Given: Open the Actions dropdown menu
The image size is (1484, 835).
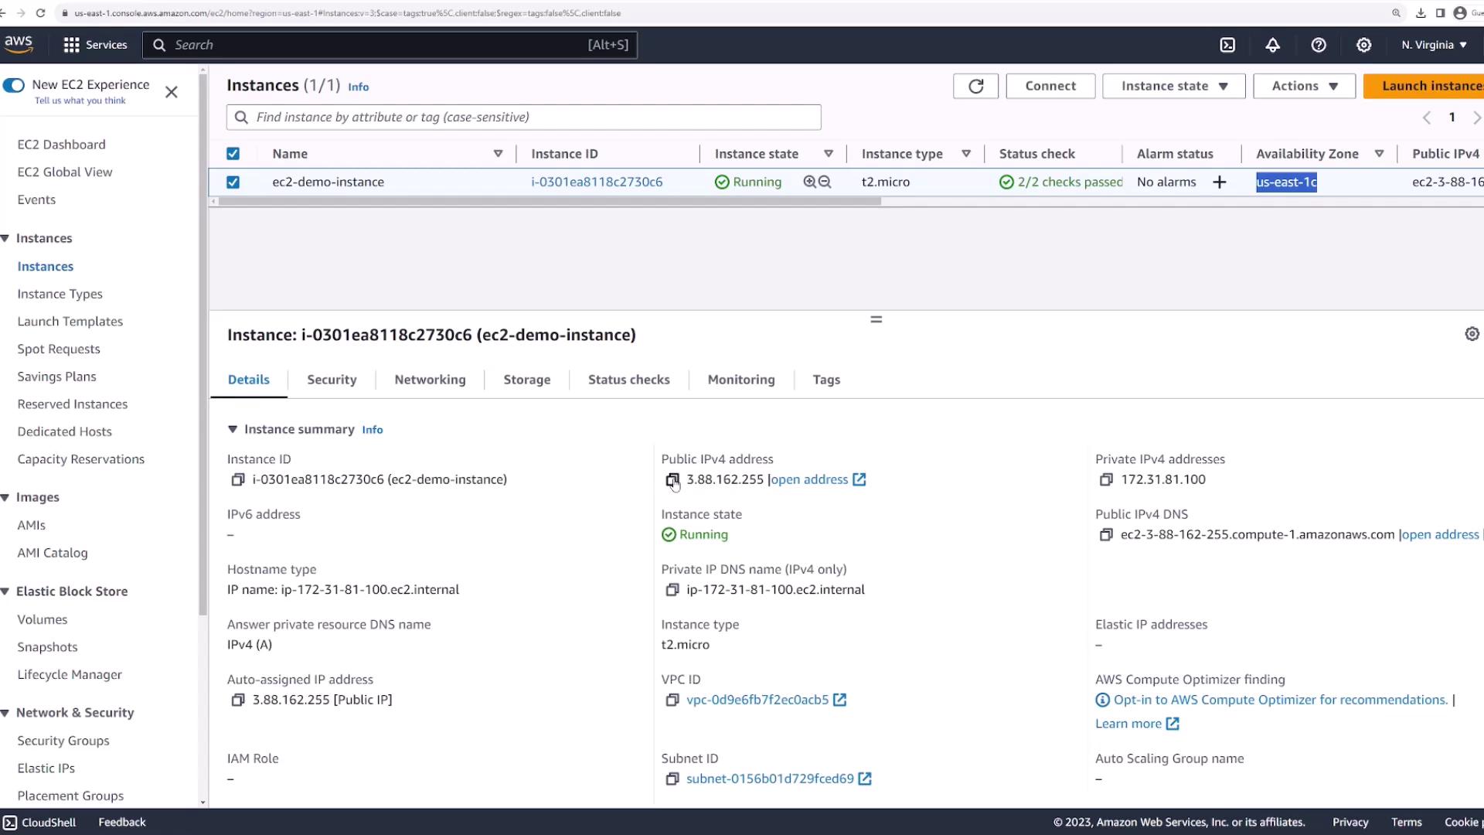Looking at the screenshot, I should (x=1304, y=86).
